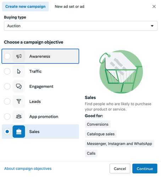Image resolution: width=161 pixels, height=177 pixels.
Task: Click the Cancel button
Action: [x=120, y=169]
